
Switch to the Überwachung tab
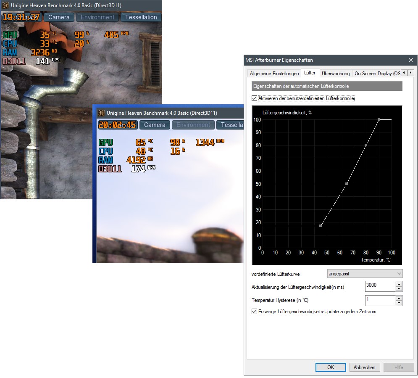pos(336,73)
